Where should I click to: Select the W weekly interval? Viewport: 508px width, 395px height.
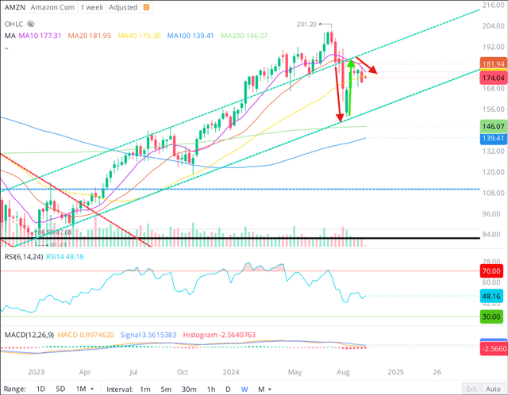[244, 389]
